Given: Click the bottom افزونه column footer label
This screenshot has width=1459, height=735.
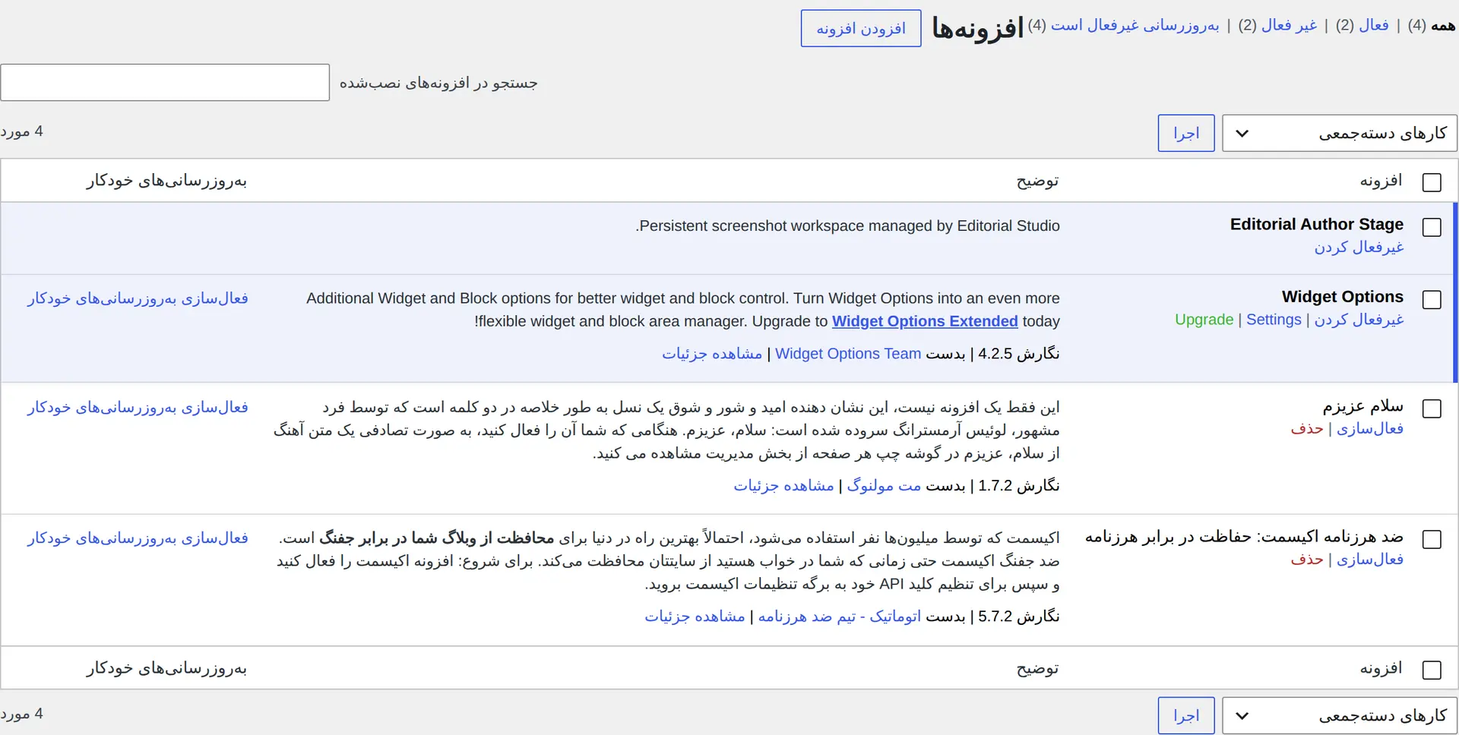Looking at the screenshot, I should 1381,668.
